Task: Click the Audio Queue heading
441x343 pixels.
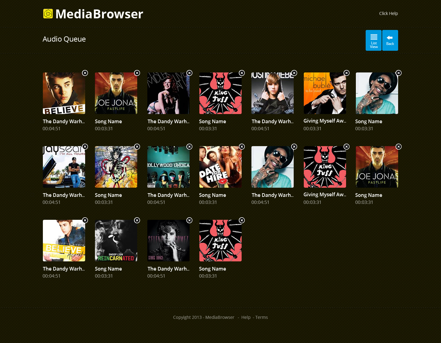Action: coord(64,39)
